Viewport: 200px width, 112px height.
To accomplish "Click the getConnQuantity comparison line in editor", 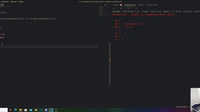I will tap(28, 19).
